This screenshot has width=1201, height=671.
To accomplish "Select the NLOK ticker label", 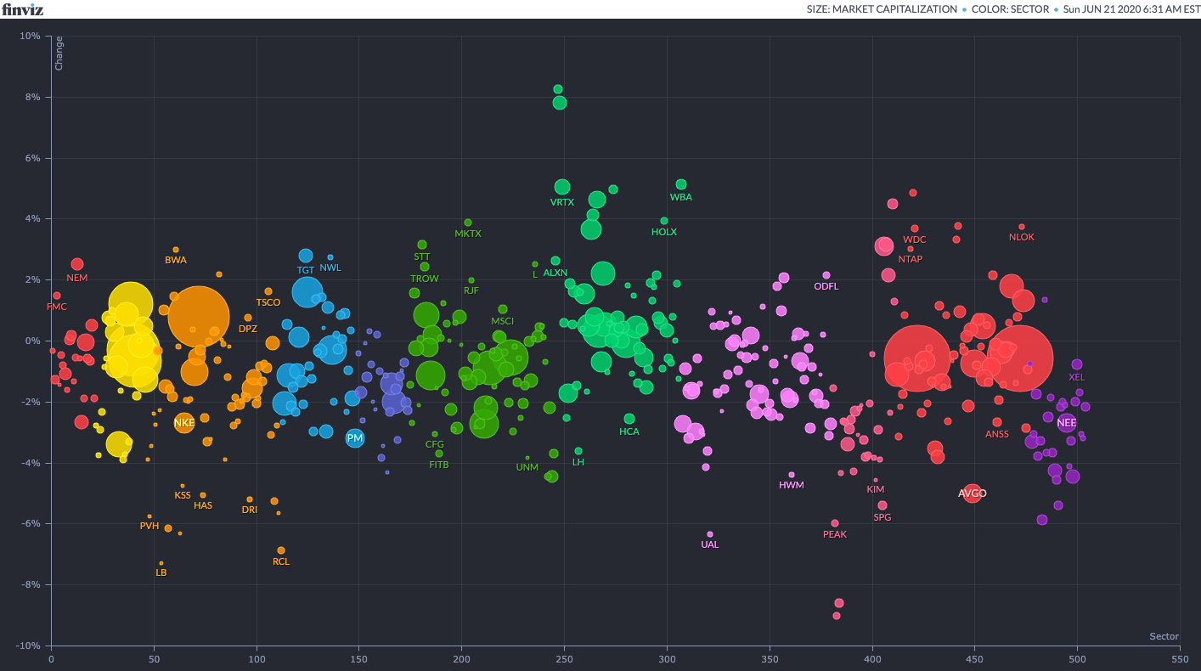I will tap(1022, 237).
